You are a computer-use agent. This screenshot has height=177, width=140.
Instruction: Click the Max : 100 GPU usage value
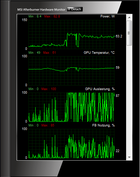click(x=49, y=89)
